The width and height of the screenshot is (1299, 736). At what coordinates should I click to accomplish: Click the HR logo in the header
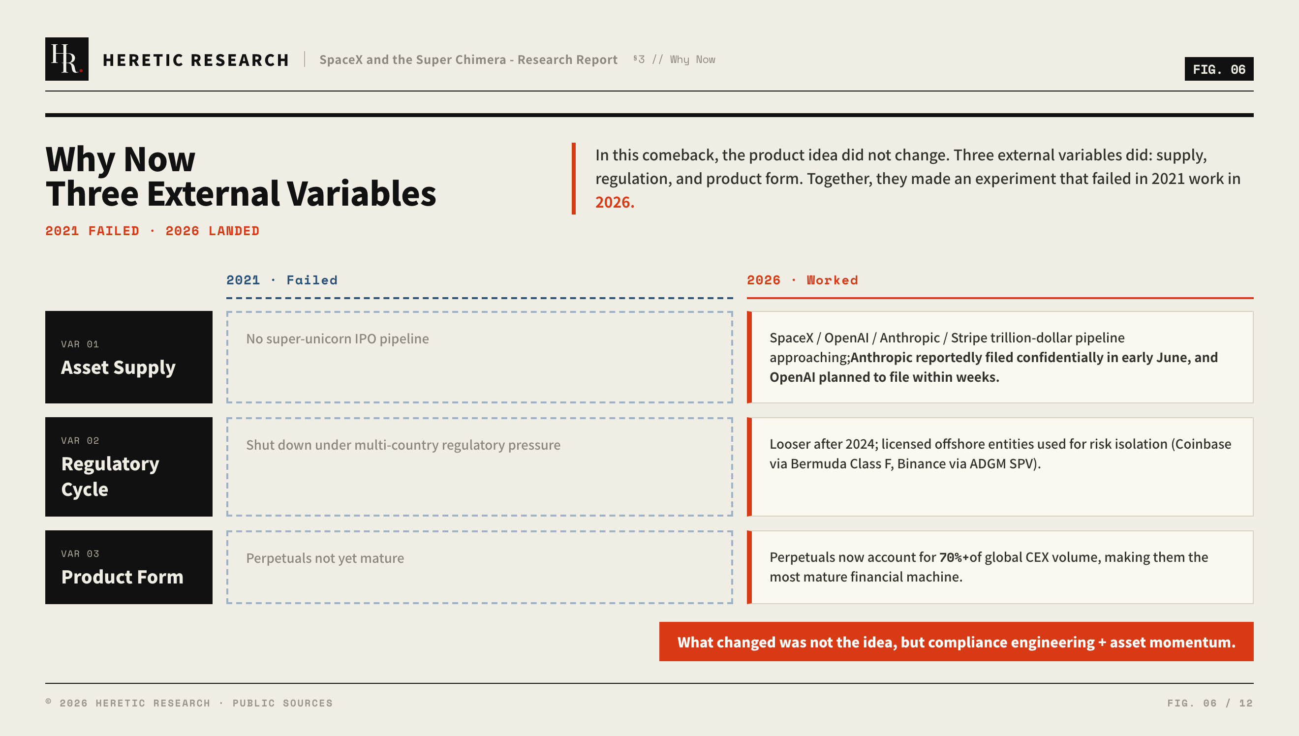67,59
